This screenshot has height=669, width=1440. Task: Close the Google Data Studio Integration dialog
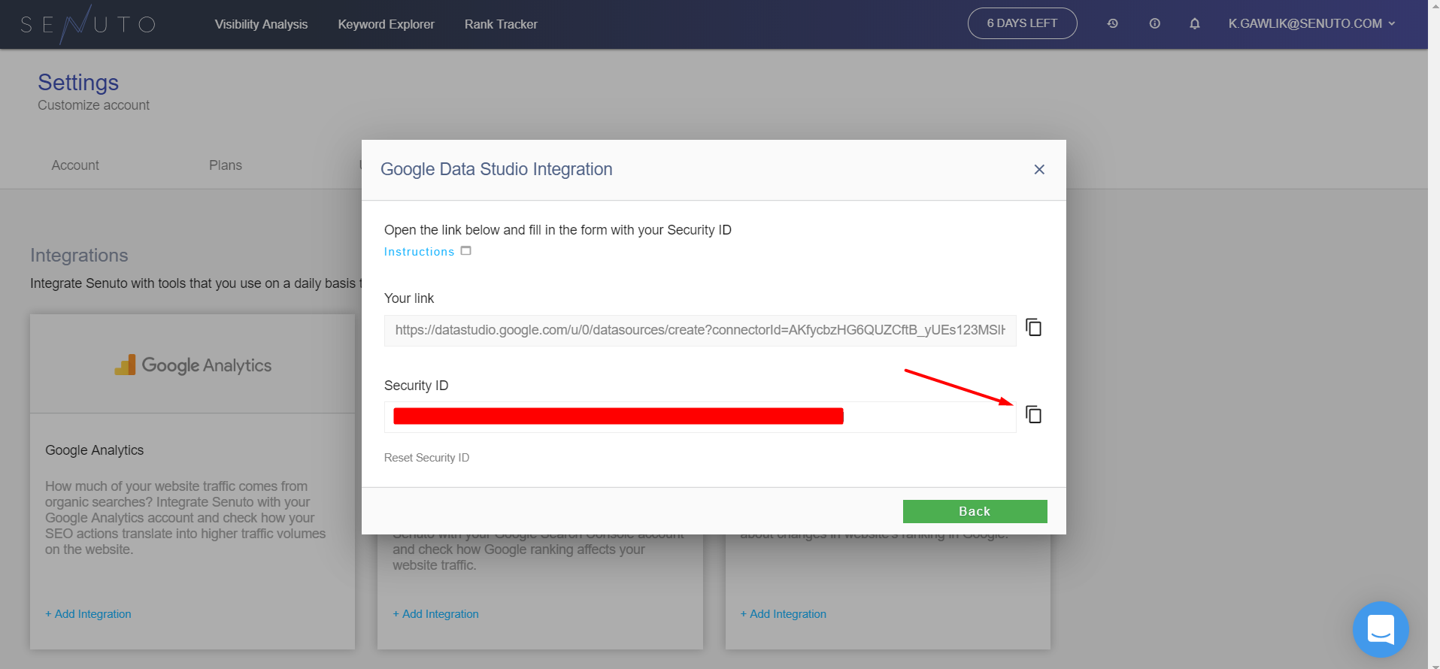tap(1039, 170)
